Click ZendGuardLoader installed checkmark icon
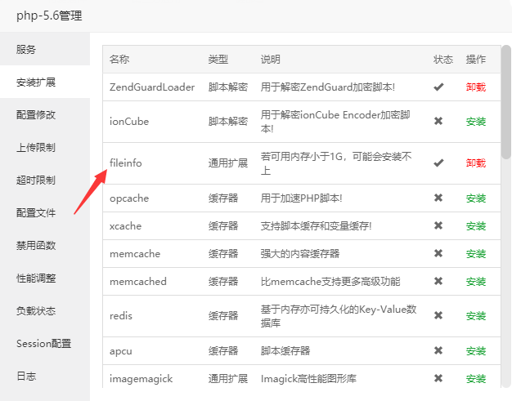The image size is (512, 401). (438, 87)
